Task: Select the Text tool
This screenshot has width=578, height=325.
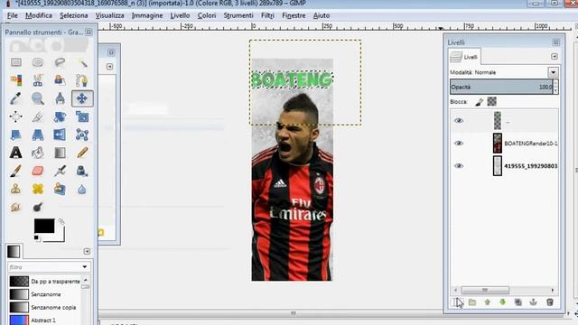Action: coord(16,153)
